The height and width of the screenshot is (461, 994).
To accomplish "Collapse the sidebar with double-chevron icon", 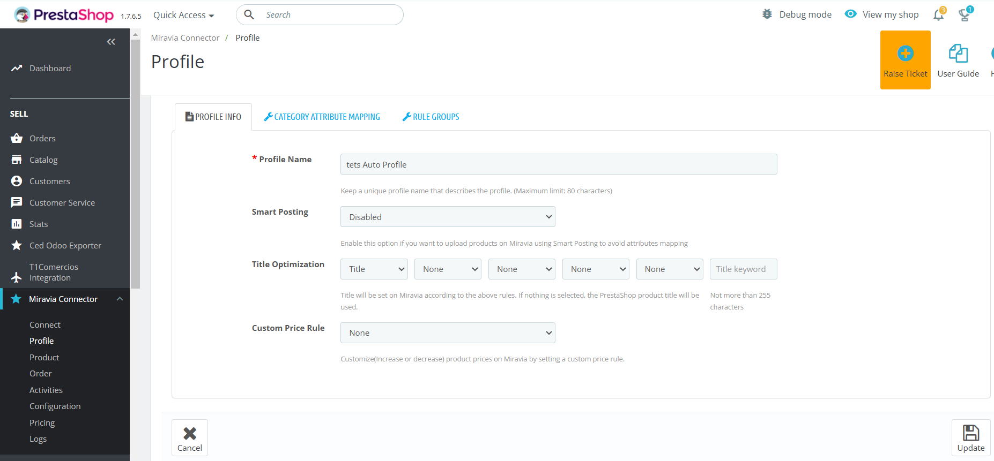I will point(111,42).
